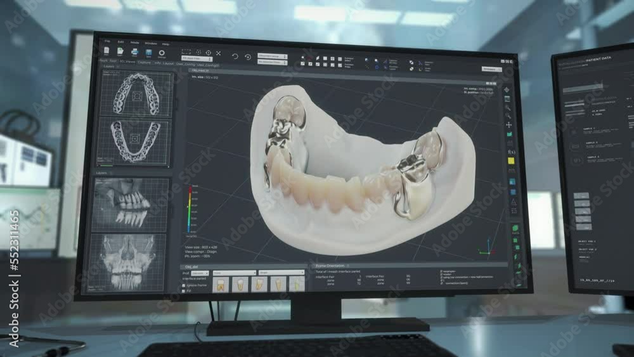Open the Mode menu

pos(134,42)
